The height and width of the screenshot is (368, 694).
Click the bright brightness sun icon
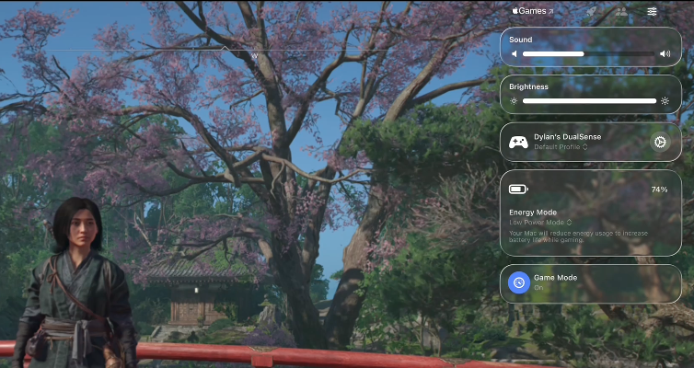[x=665, y=101]
